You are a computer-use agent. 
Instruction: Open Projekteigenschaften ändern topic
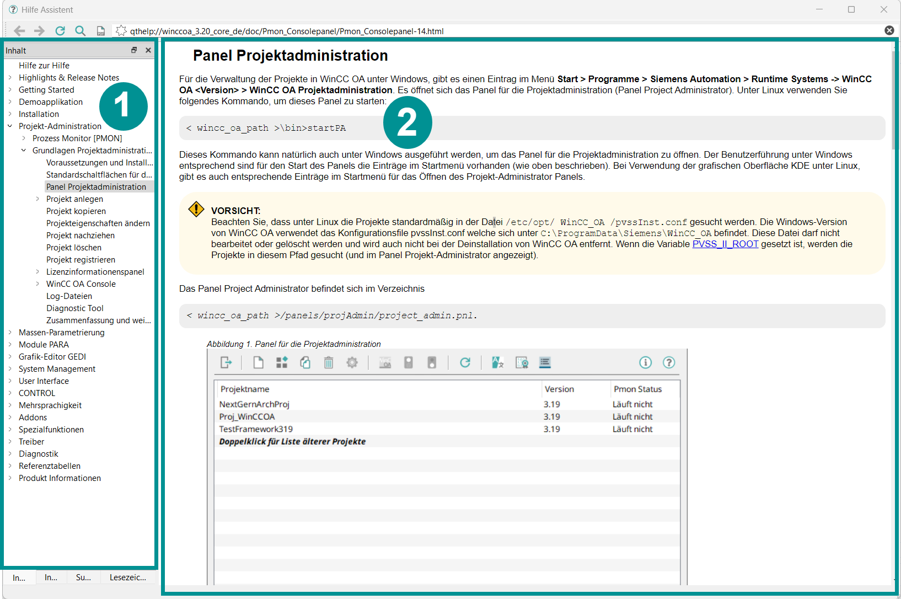(x=98, y=223)
